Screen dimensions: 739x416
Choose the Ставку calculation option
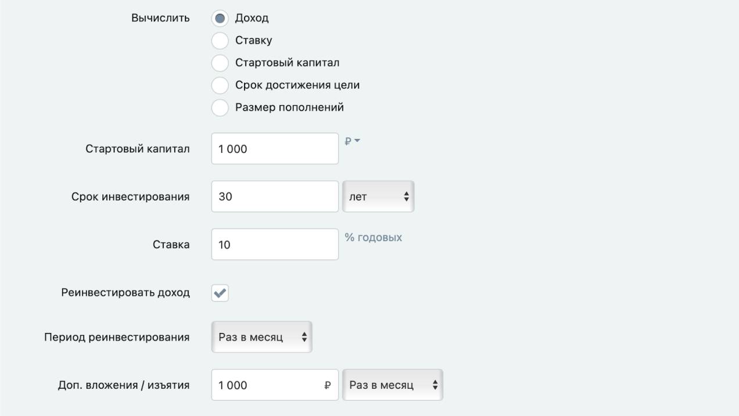[x=220, y=41]
